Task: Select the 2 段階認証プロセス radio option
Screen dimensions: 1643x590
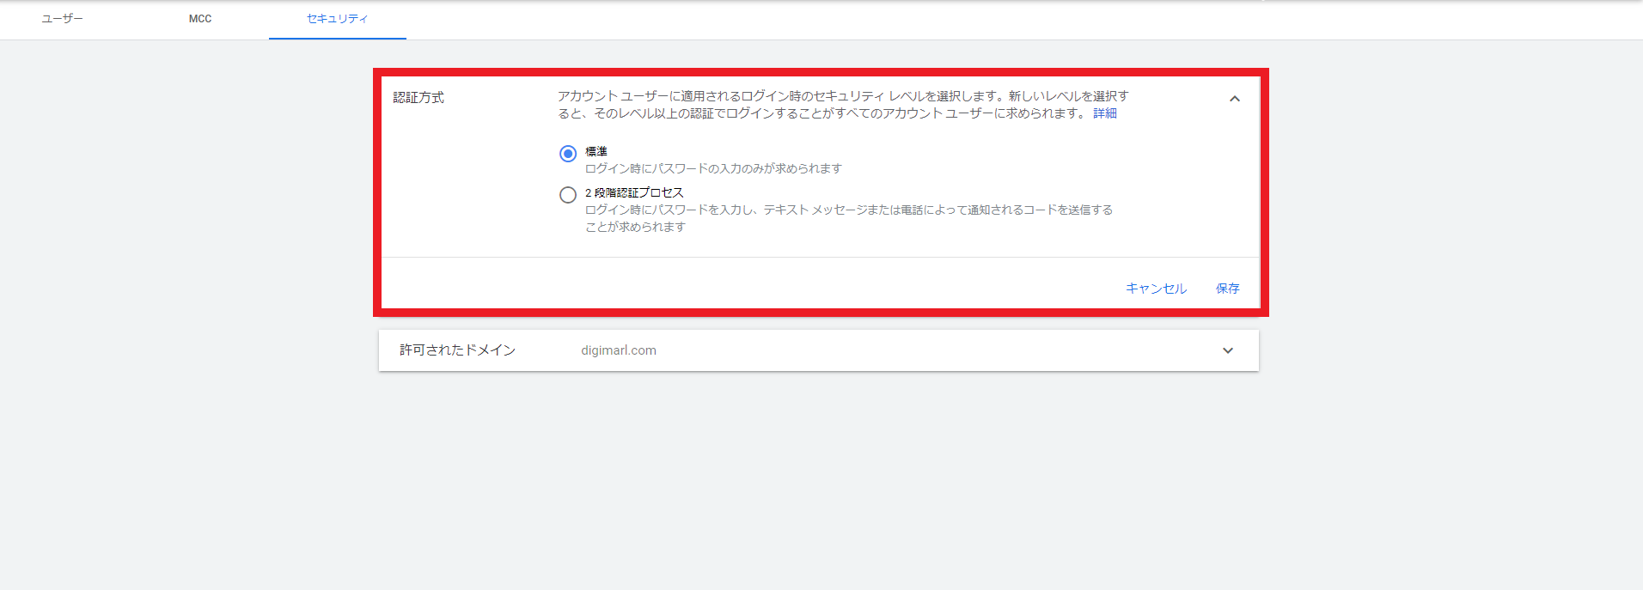Action: 568,195
